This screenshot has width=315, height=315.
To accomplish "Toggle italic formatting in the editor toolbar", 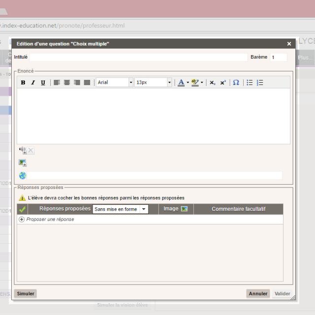I will [33, 83].
